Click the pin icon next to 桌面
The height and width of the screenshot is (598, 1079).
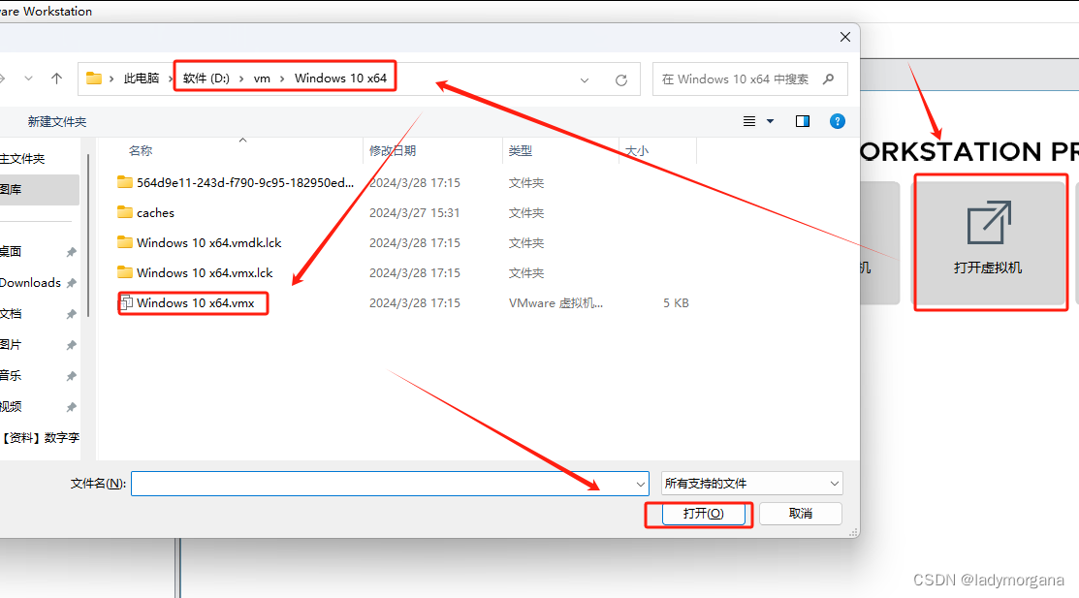71,252
